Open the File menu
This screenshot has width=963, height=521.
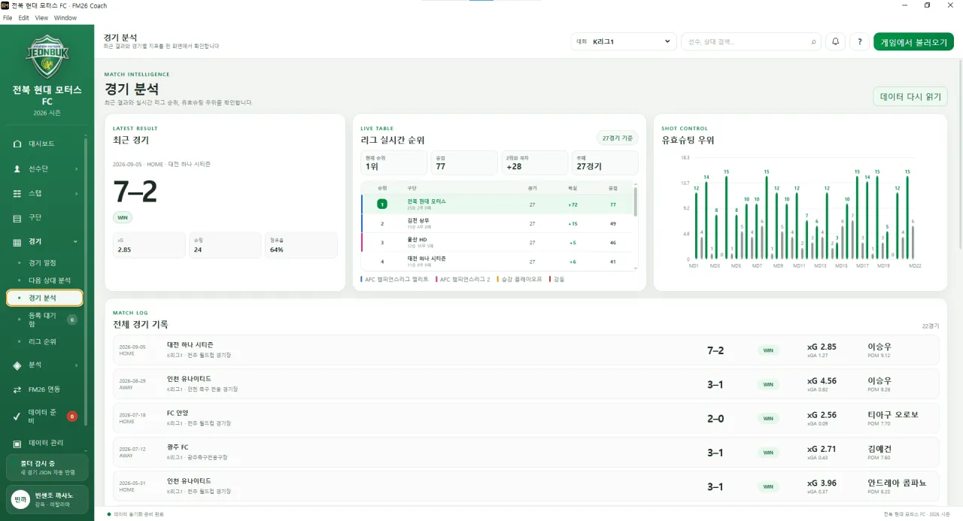click(x=8, y=17)
